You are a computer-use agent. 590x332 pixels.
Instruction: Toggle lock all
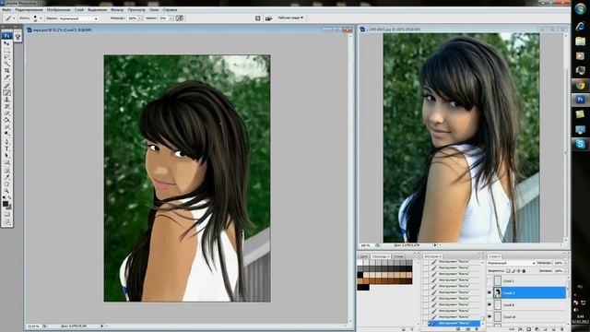click(x=524, y=270)
